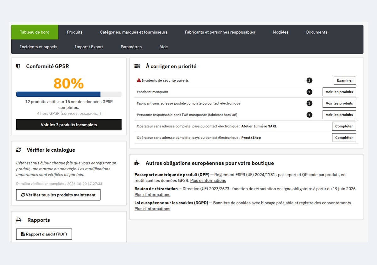
Task: Switch to the Produits tab
Action: coord(75,32)
